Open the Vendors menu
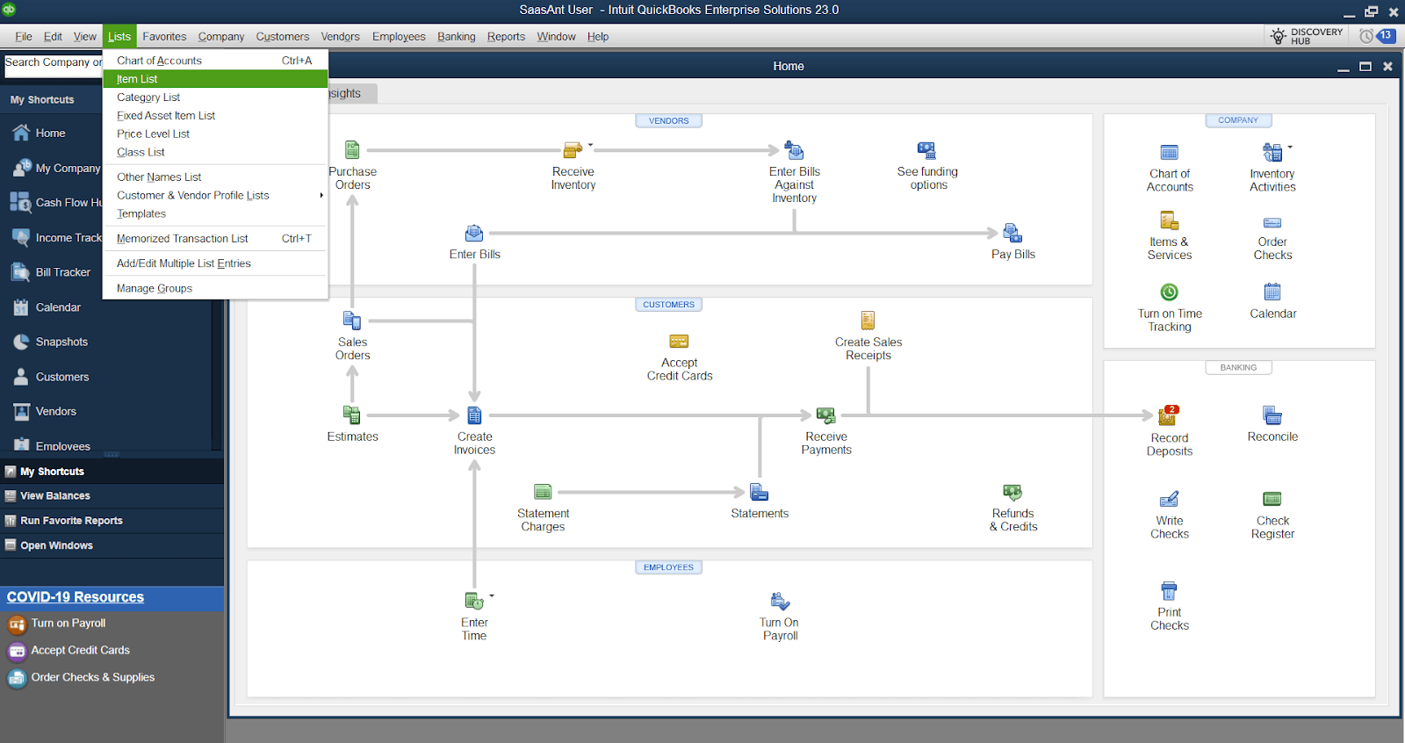 click(340, 37)
